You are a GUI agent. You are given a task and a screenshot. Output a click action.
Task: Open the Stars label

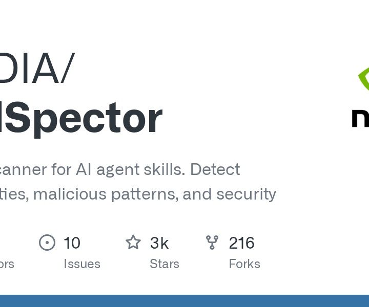pyautogui.click(x=165, y=264)
